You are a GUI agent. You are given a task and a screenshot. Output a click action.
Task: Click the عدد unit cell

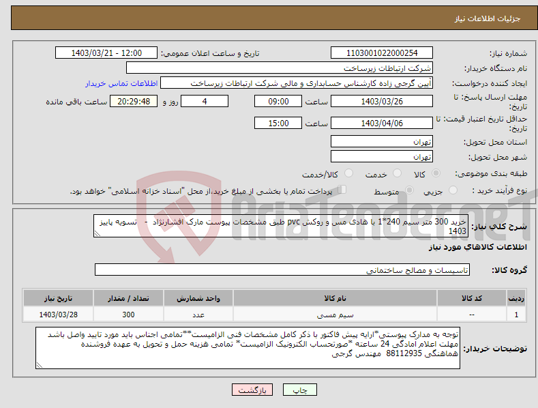tap(198, 315)
